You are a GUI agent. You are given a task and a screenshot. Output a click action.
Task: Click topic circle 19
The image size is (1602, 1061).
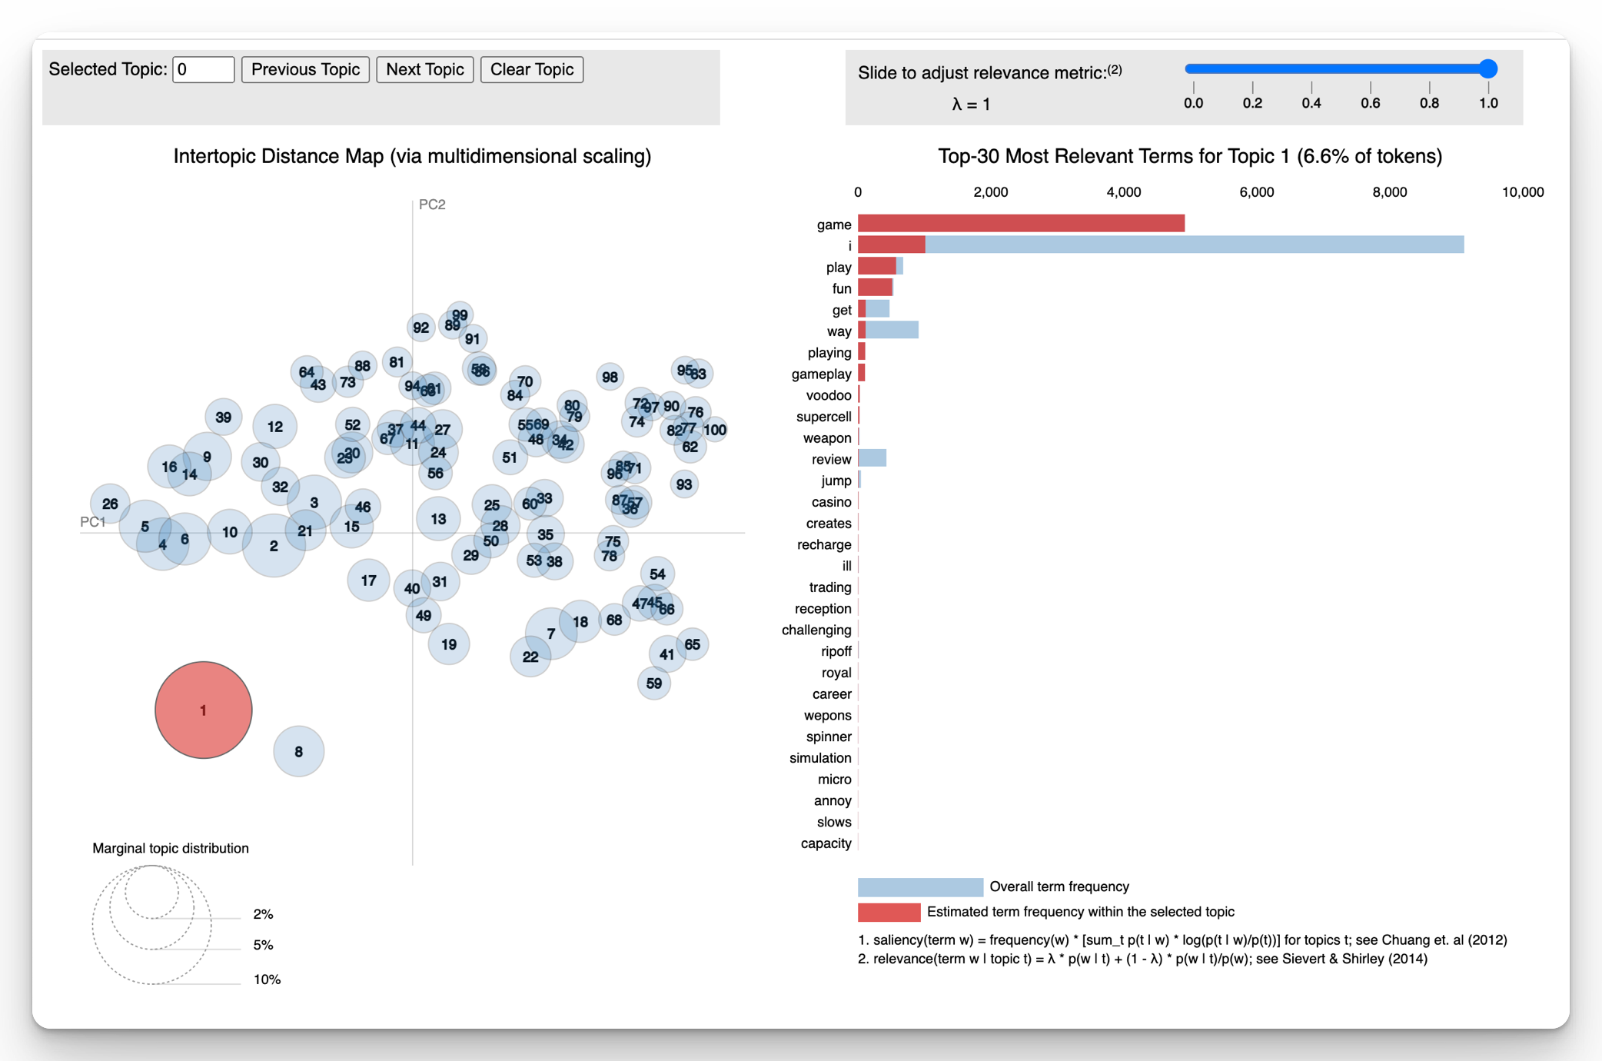coord(449,644)
